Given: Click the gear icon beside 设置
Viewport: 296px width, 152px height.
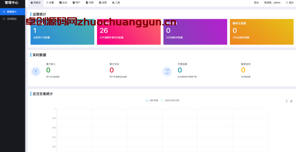Looking at the screenshot, I should [x=47, y=3].
